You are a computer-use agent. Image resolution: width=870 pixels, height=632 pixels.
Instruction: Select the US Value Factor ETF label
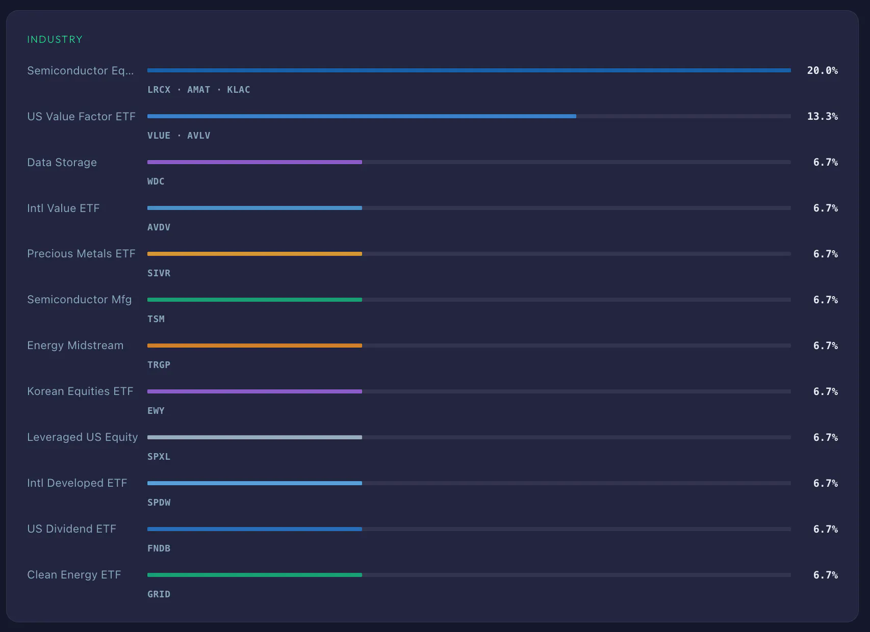[81, 116]
